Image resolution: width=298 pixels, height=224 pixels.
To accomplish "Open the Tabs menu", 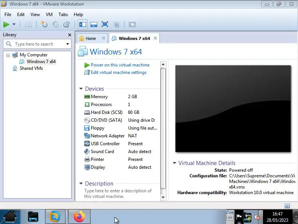I will tap(63, 15).
